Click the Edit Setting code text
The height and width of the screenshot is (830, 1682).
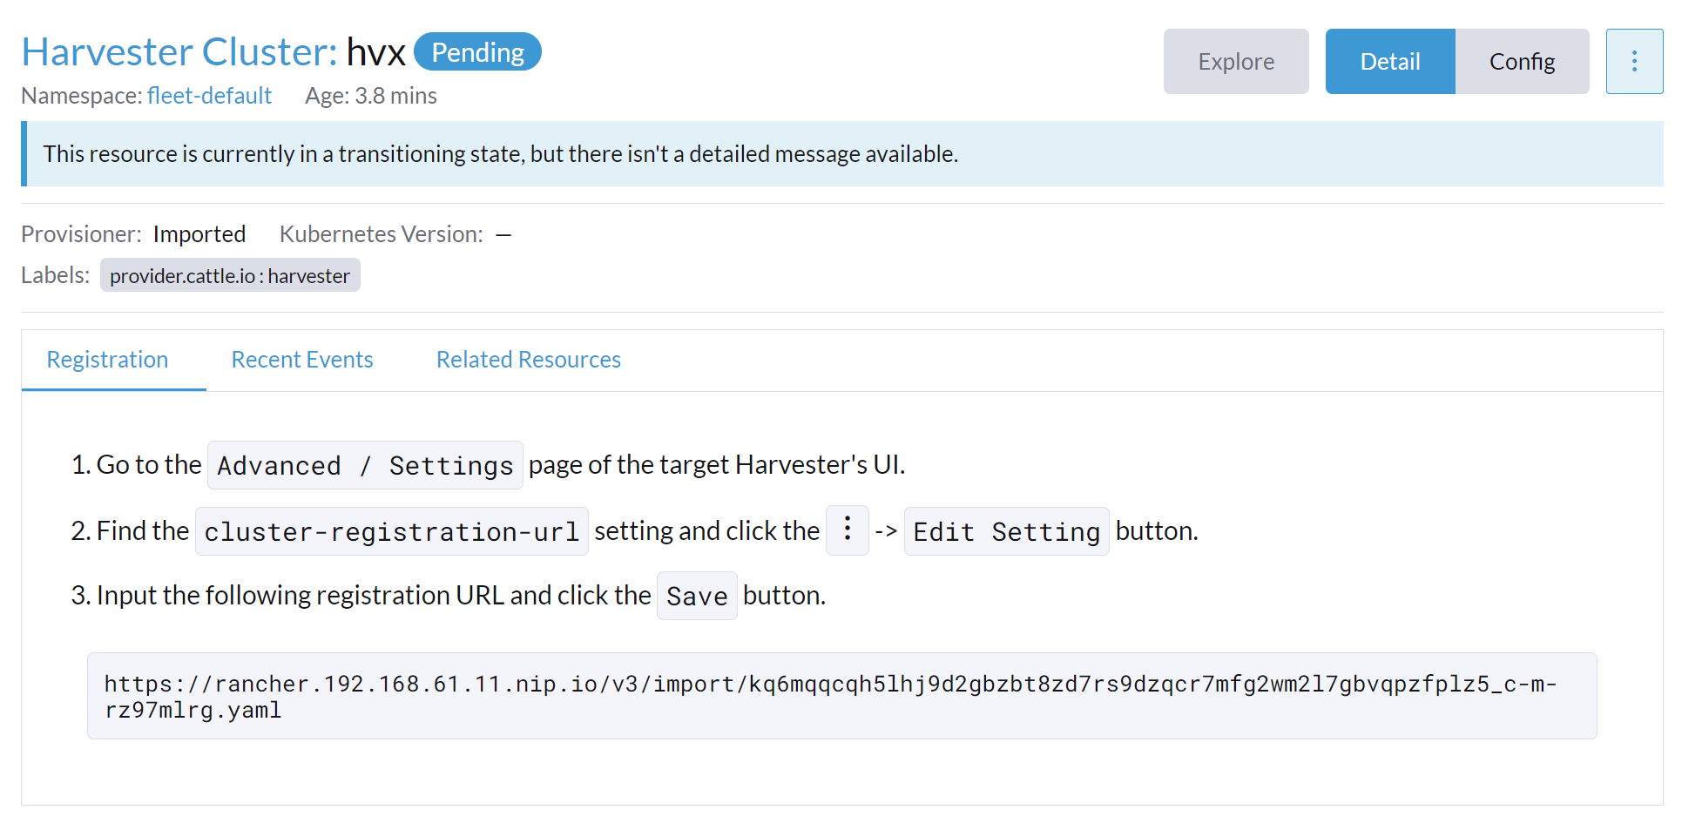tap(1006, 531)
